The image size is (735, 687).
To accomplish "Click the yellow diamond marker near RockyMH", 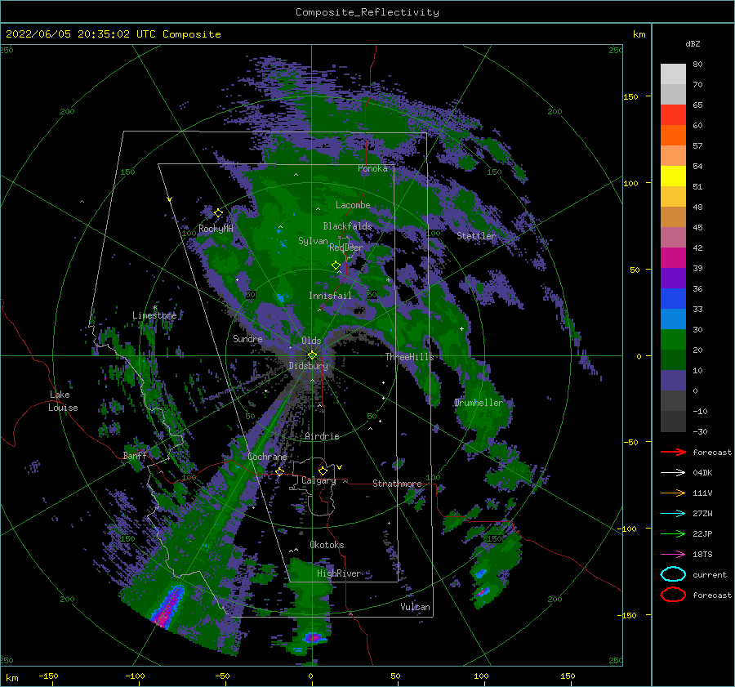I will point(218,213).
